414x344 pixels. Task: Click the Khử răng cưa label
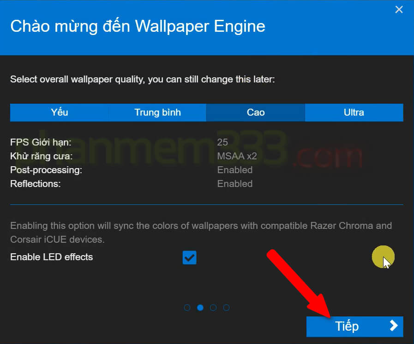[x=41, y=156]
